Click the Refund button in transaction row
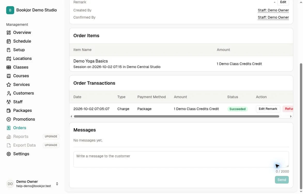 (x=288, y=109)
